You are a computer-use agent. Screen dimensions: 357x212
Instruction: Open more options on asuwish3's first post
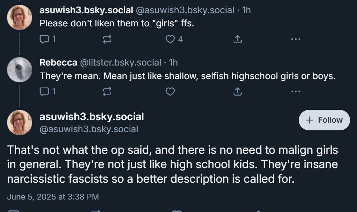(295, 39)
